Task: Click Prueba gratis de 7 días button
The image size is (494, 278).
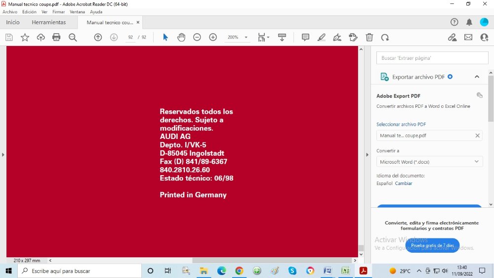Action: pos(432,245)
